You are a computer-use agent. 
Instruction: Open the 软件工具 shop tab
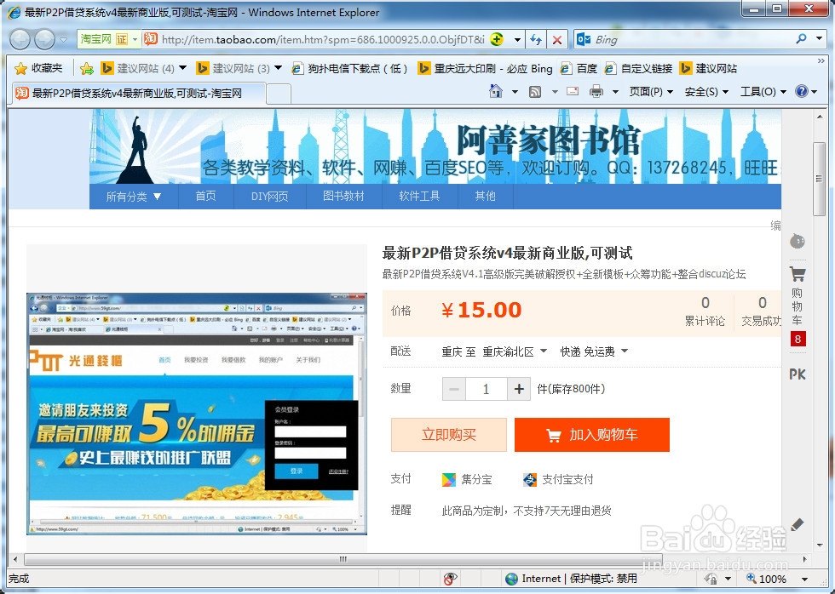click(x=419, y=197)
